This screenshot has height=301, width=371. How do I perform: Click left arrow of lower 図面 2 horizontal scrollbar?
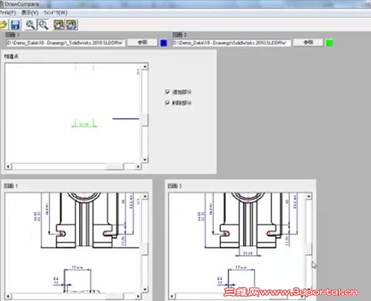tap(172, 296)
